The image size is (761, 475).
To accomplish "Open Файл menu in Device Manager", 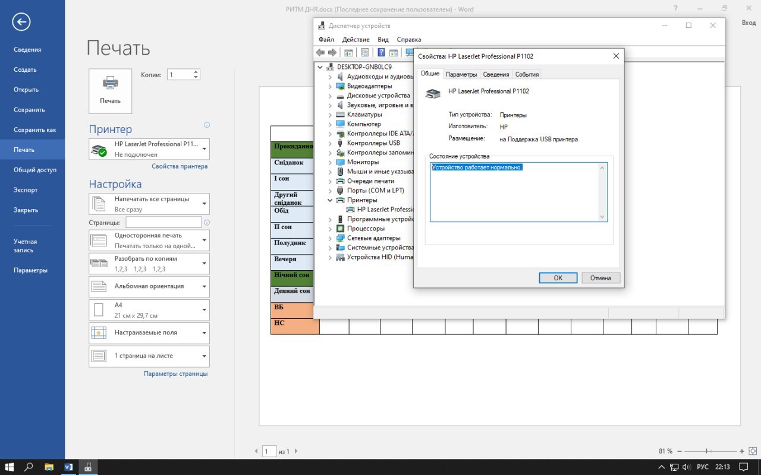I will 326,39.
